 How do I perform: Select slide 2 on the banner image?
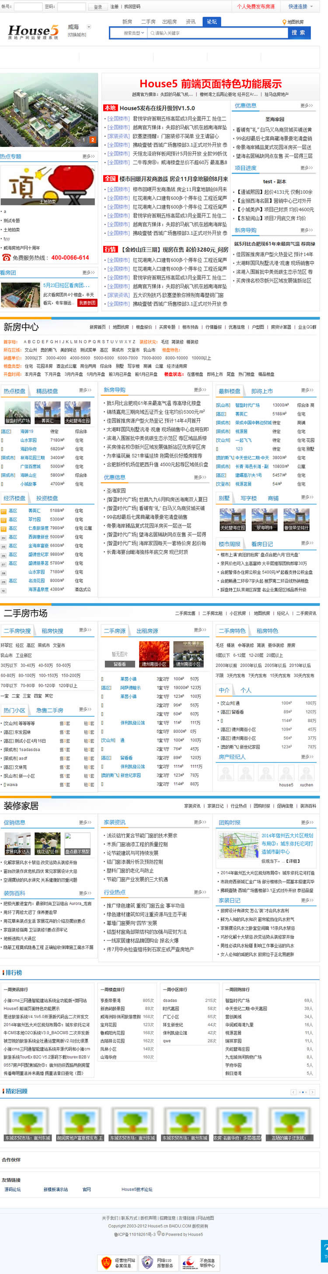[92, 140]
